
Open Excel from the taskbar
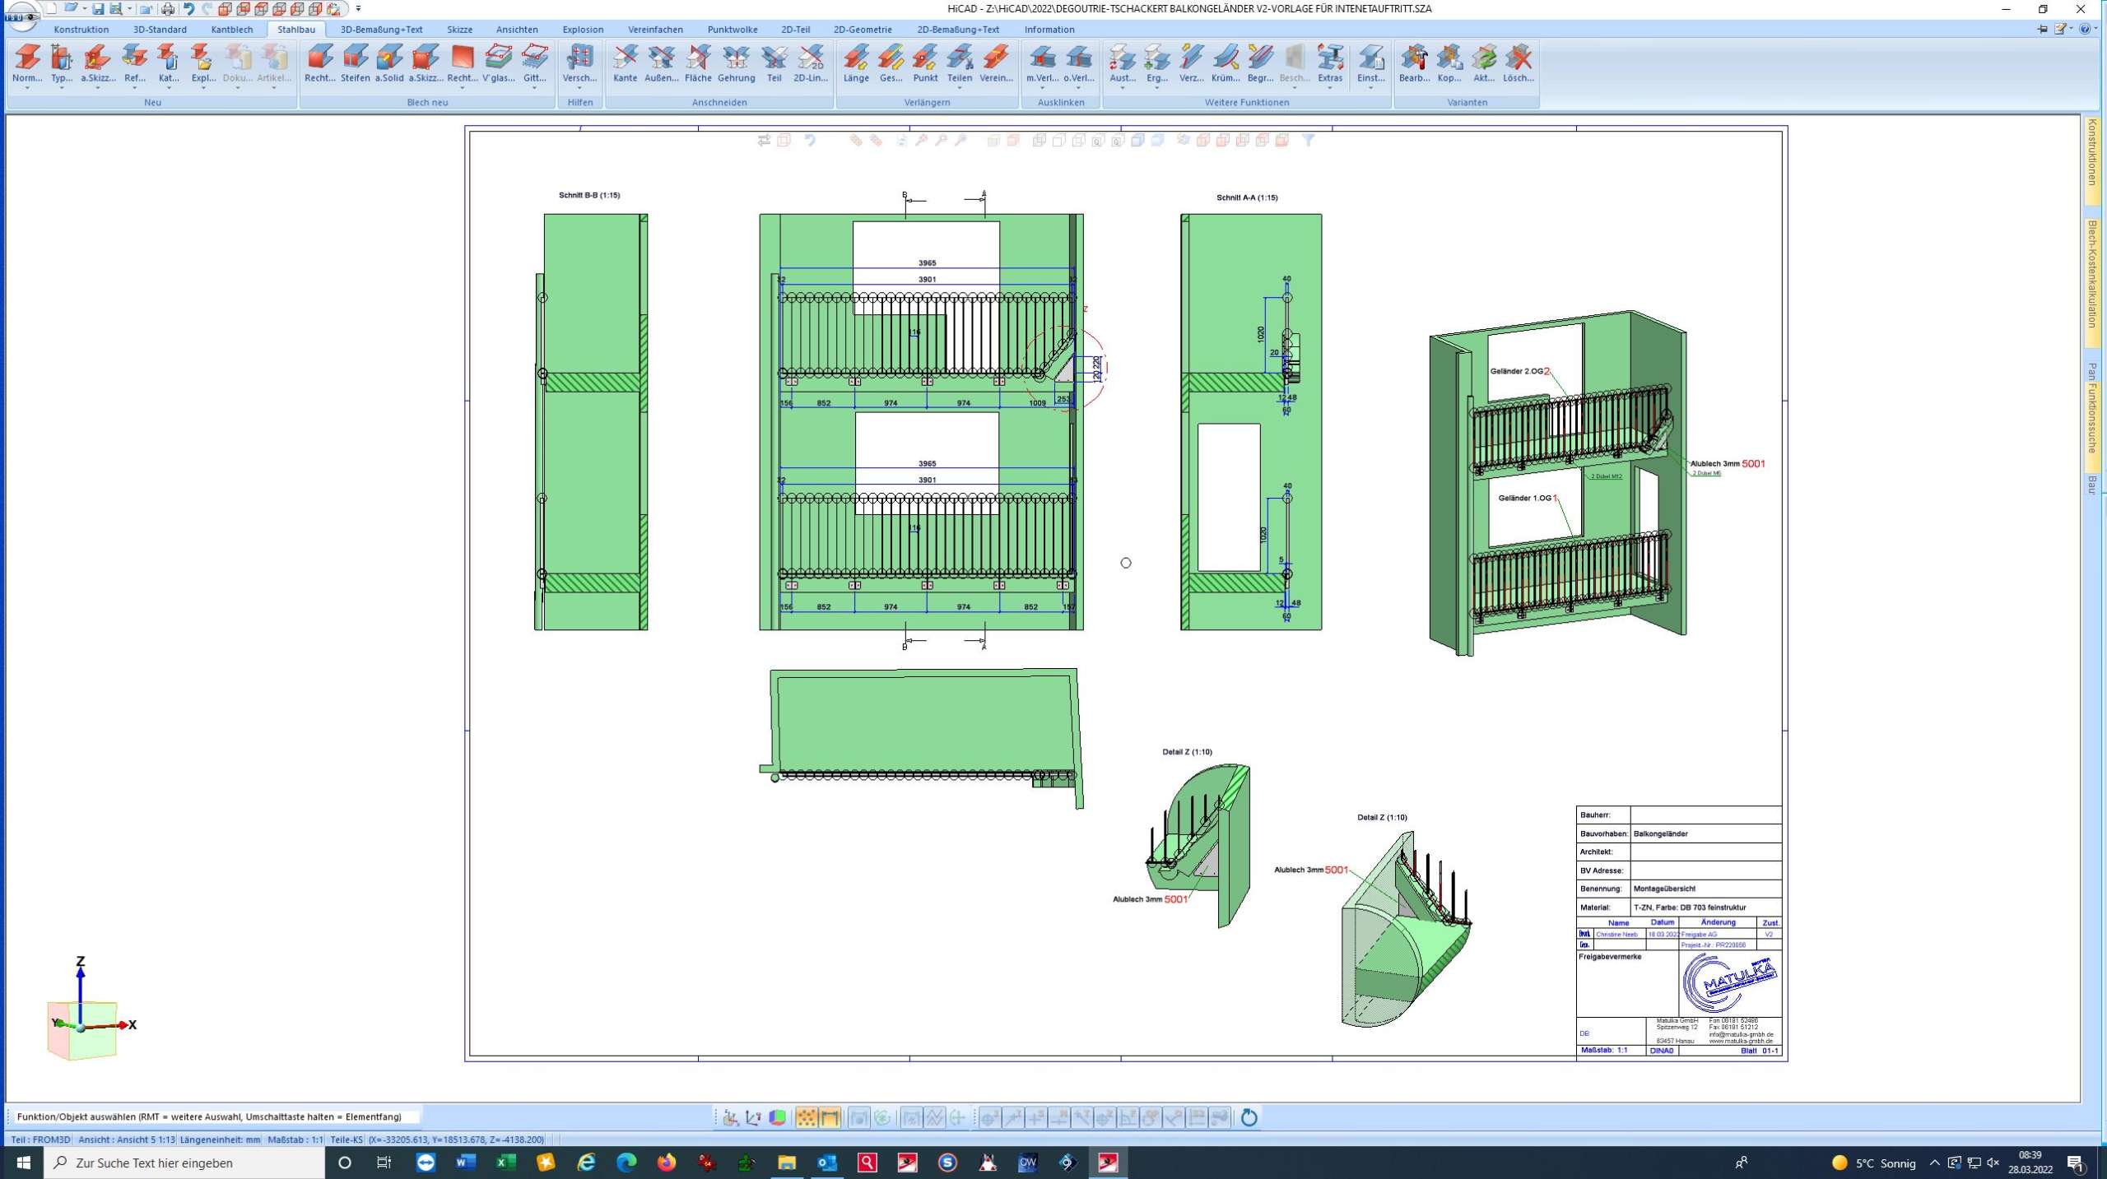pos(505,1163)
